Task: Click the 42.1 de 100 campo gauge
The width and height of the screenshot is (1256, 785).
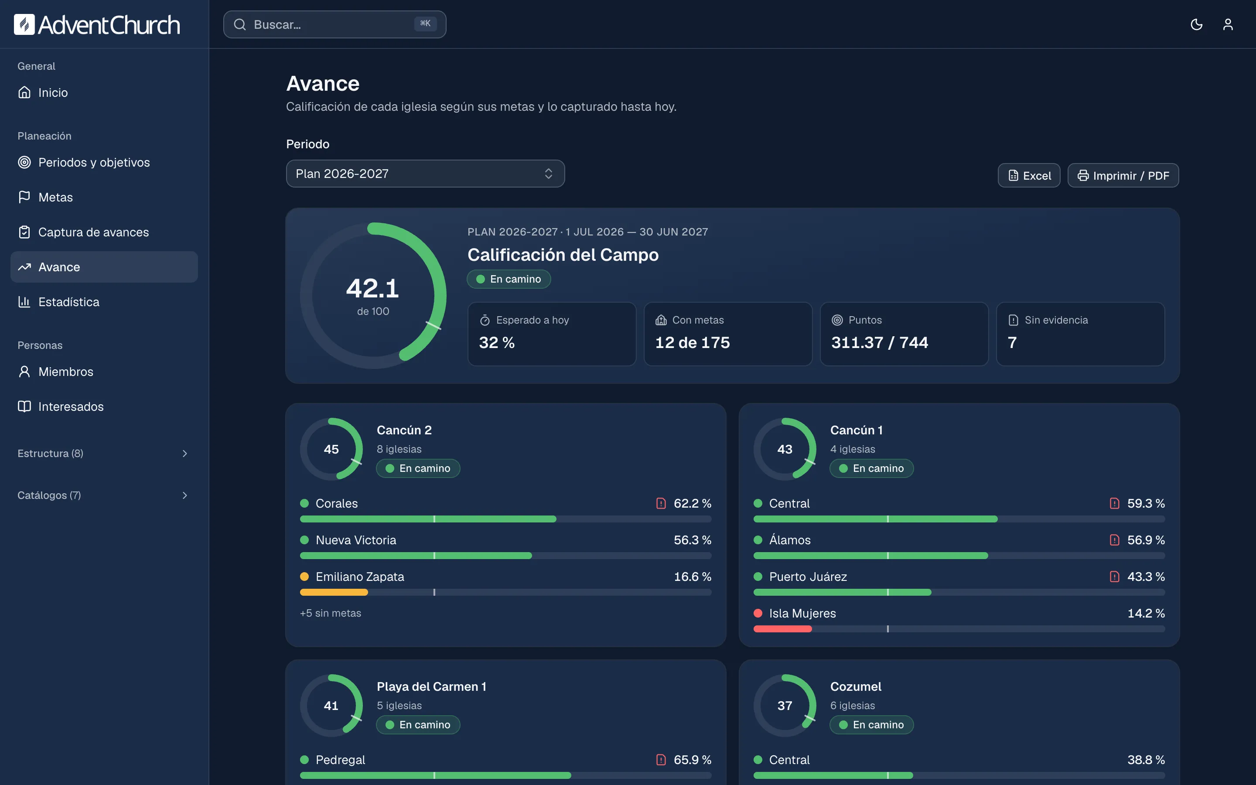Action: (x=373, y=295)
